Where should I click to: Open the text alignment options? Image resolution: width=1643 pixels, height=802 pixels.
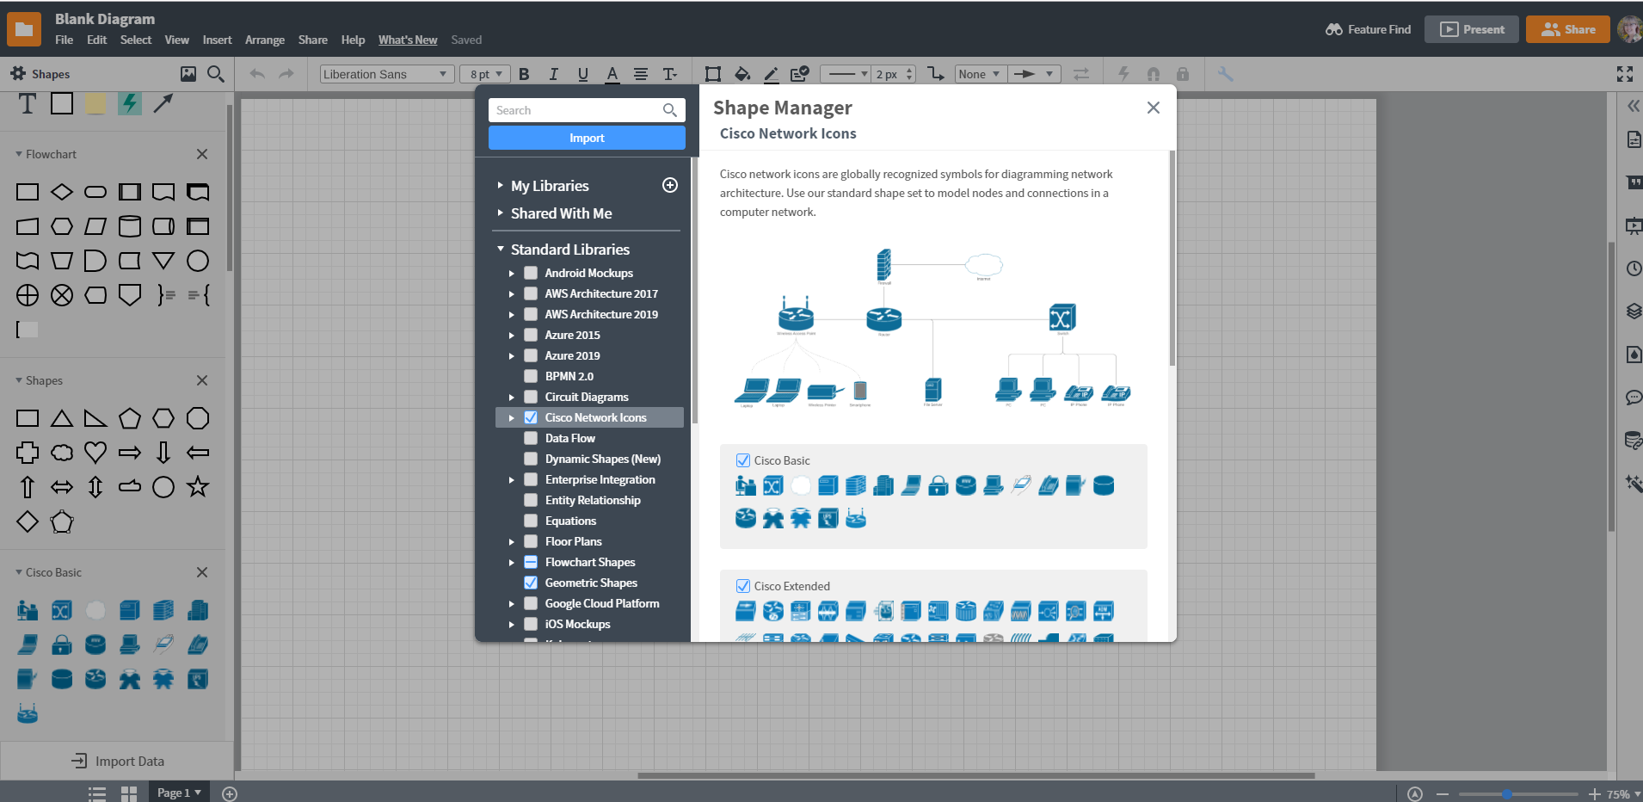click(641, 74)
